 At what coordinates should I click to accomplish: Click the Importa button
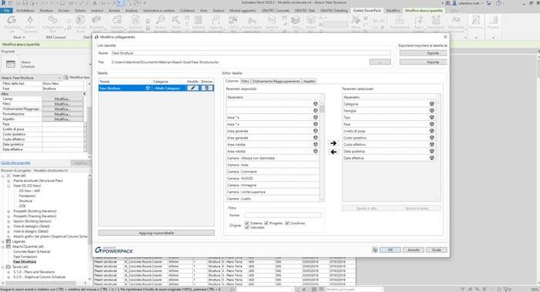pyautogui.click(x=424, y=62)
